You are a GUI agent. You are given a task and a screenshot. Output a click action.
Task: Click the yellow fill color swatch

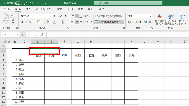[x=47, y=22]
